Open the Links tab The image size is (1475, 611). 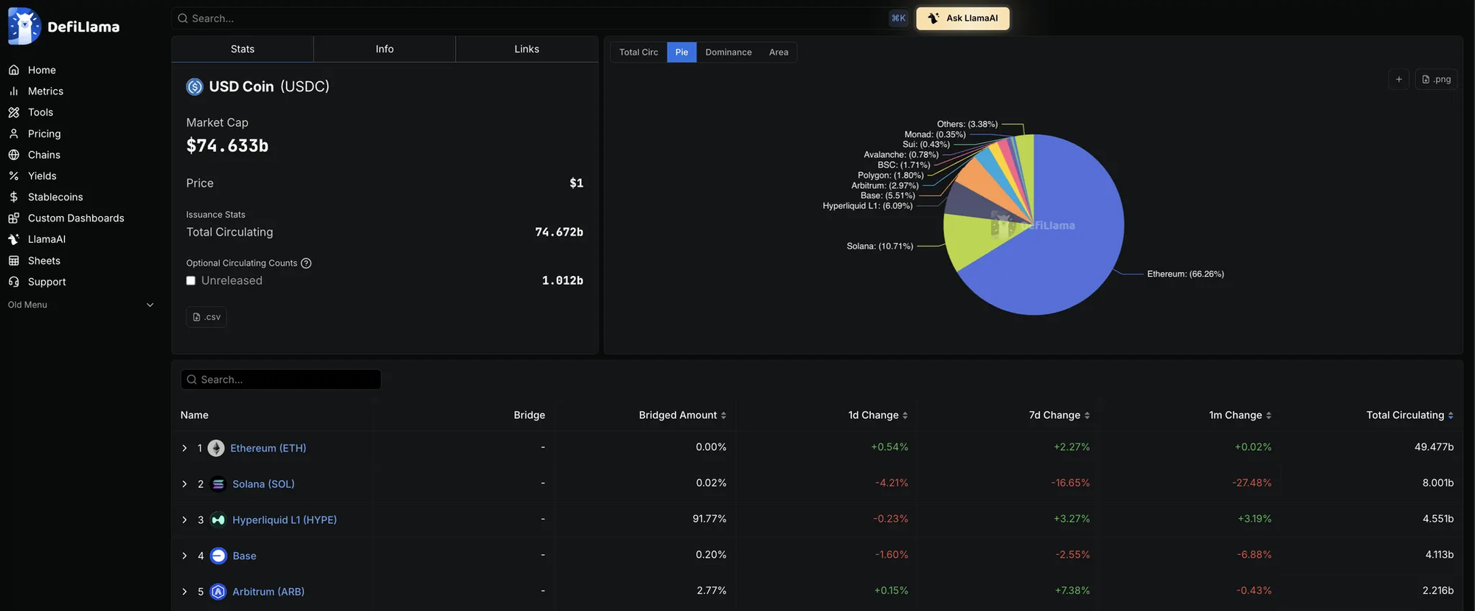point(527,49)
